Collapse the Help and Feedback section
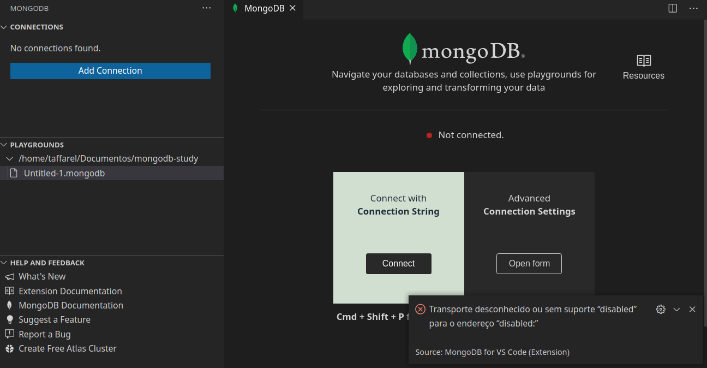 coord(4,263)
